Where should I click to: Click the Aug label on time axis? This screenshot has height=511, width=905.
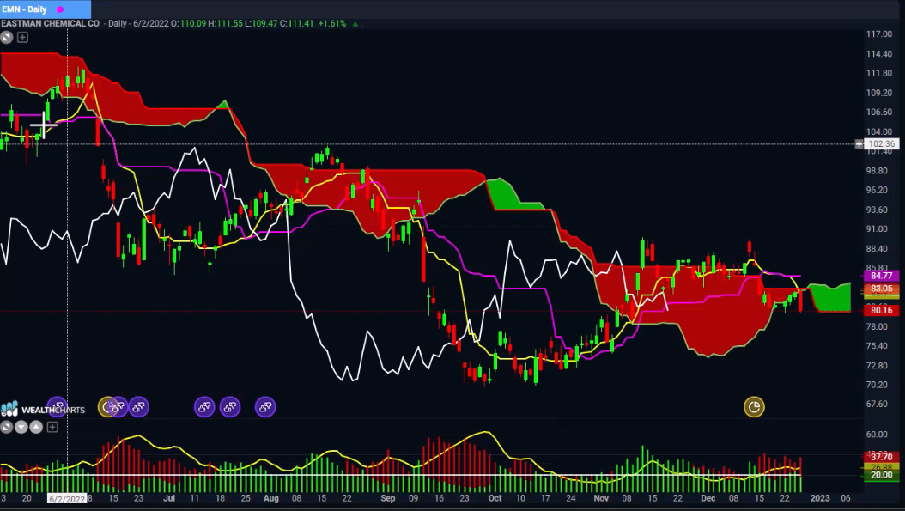[270, 498]
